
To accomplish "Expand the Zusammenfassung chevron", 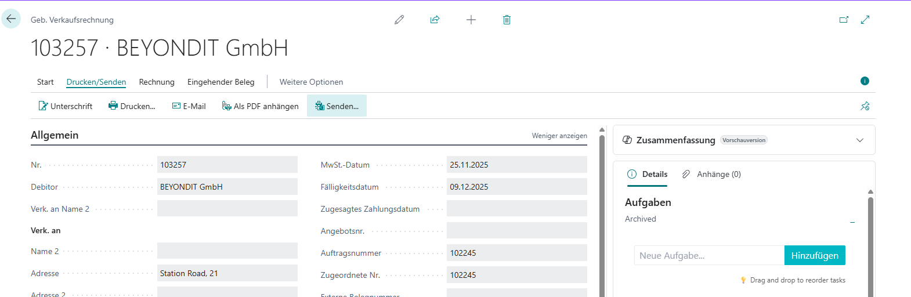I will [860, 140].
